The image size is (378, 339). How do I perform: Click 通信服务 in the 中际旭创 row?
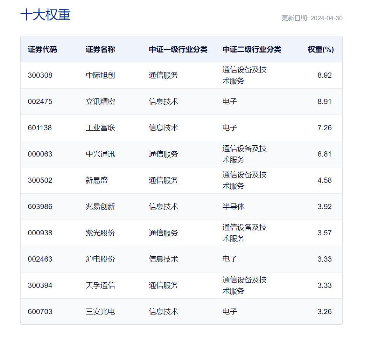click(163, 75)
